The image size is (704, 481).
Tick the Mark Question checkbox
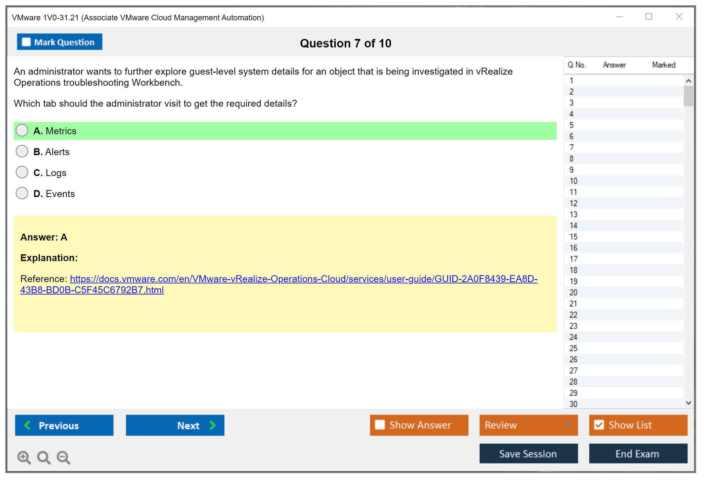click(x=26, y=42)
